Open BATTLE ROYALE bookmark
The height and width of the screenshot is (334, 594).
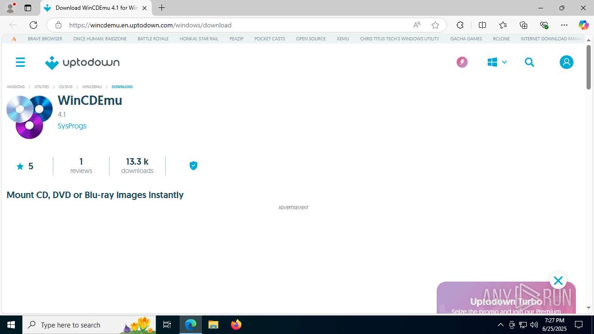pos(153,39)
